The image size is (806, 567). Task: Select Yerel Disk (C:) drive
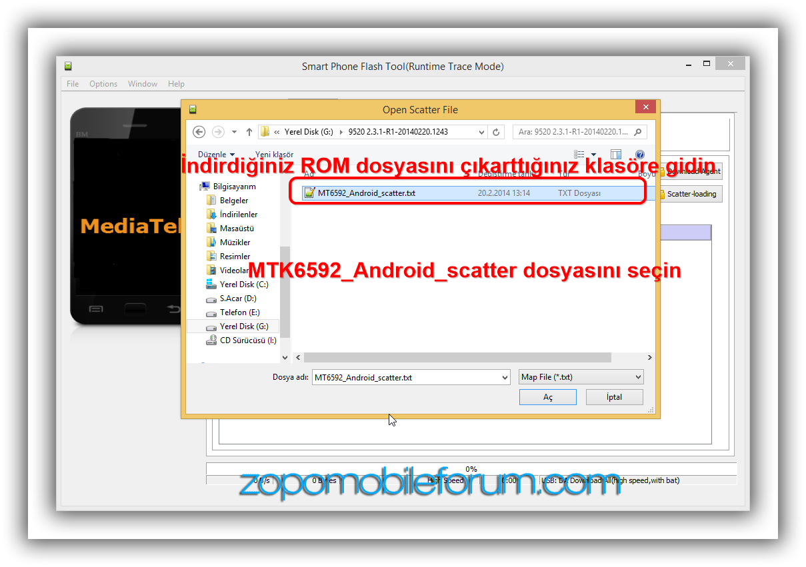point(244,284)
